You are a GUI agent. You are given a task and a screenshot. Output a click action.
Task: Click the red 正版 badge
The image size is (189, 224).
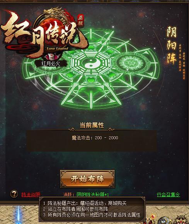pos(80,20)
